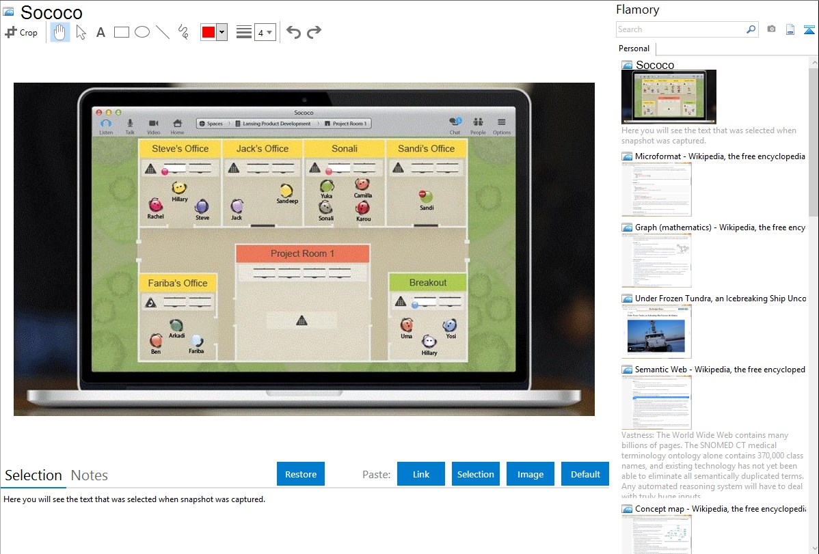Choose the text annotation tool
819x554 pixels.
tap(100, 32)
